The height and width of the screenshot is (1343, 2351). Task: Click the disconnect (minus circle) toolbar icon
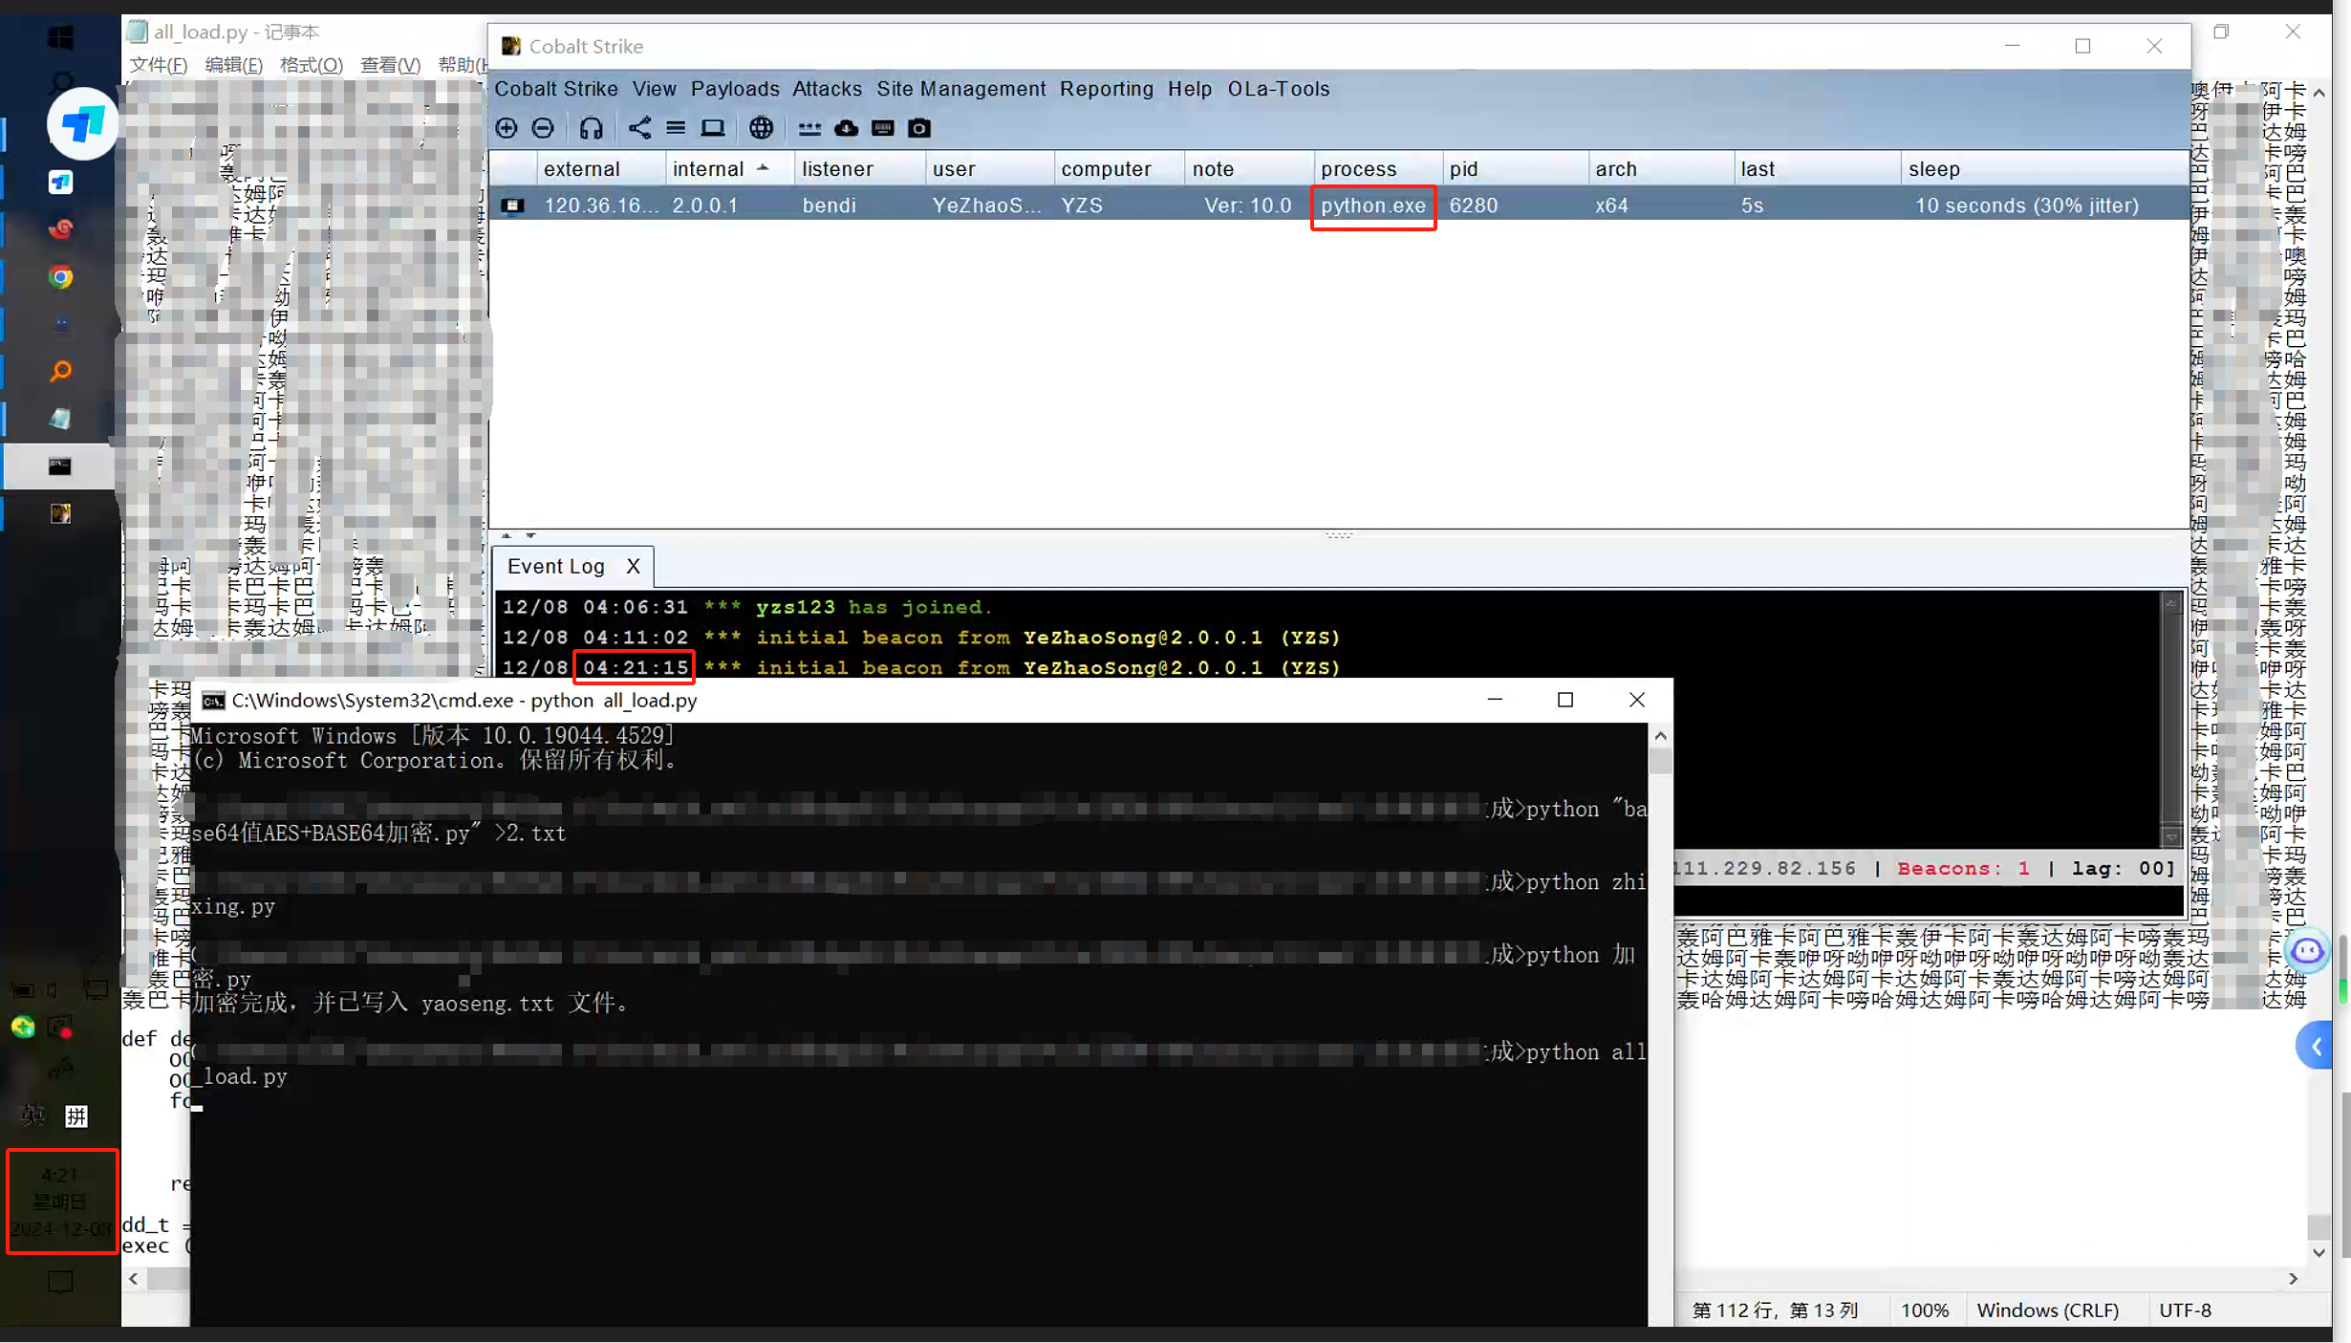coord(543,128)
